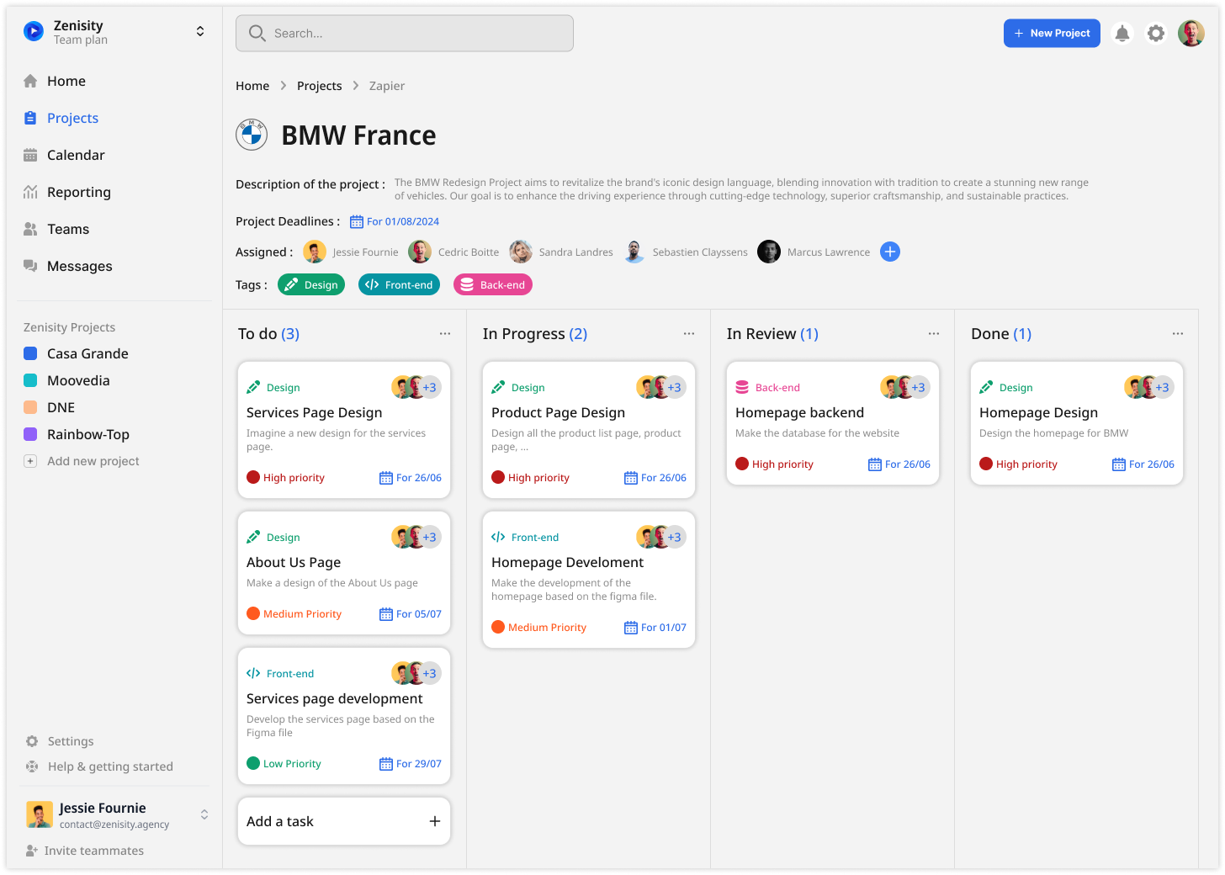Click the Calendar icon in sidebar
The height and width of the screenshot is (875, 1225).
point(30,155)
